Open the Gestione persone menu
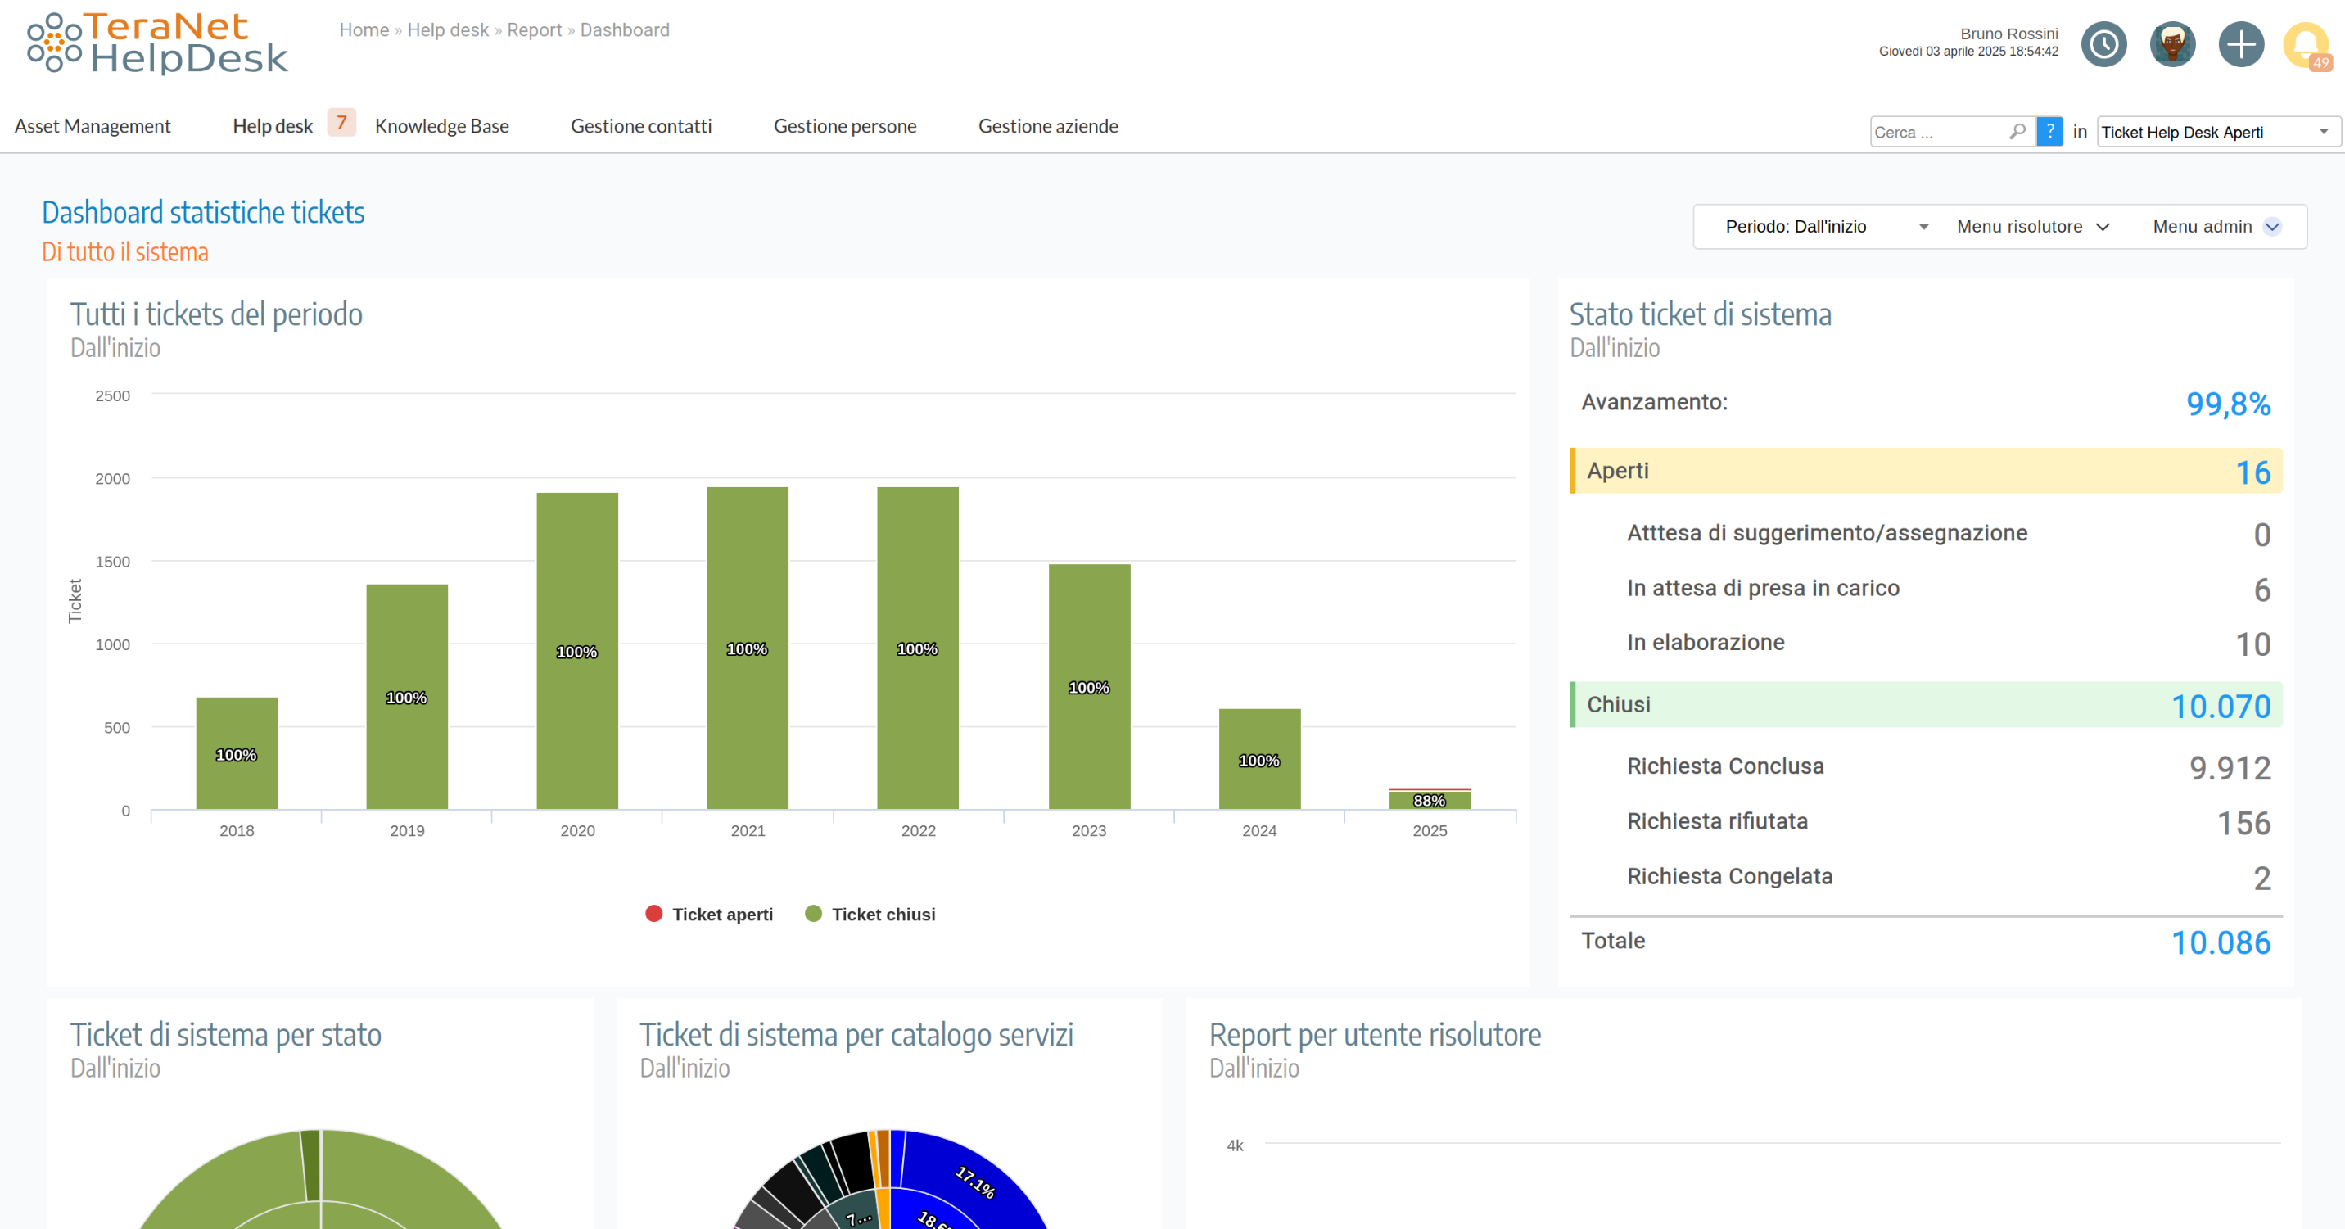This screenshot has width=2345, height=1229. coord(845,127)
